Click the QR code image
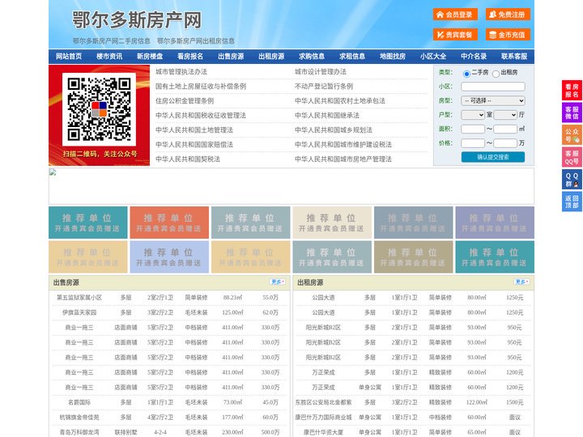 (99, 109)
